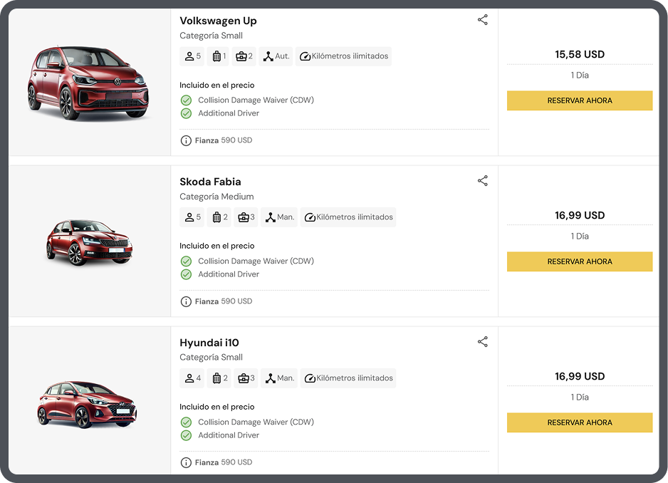This screenshot has height=483, width=668.
Task: Click Volkswagen Up Collision Damage Waiver checkmark
Action: pyautogui.click(x=186, y=100)
